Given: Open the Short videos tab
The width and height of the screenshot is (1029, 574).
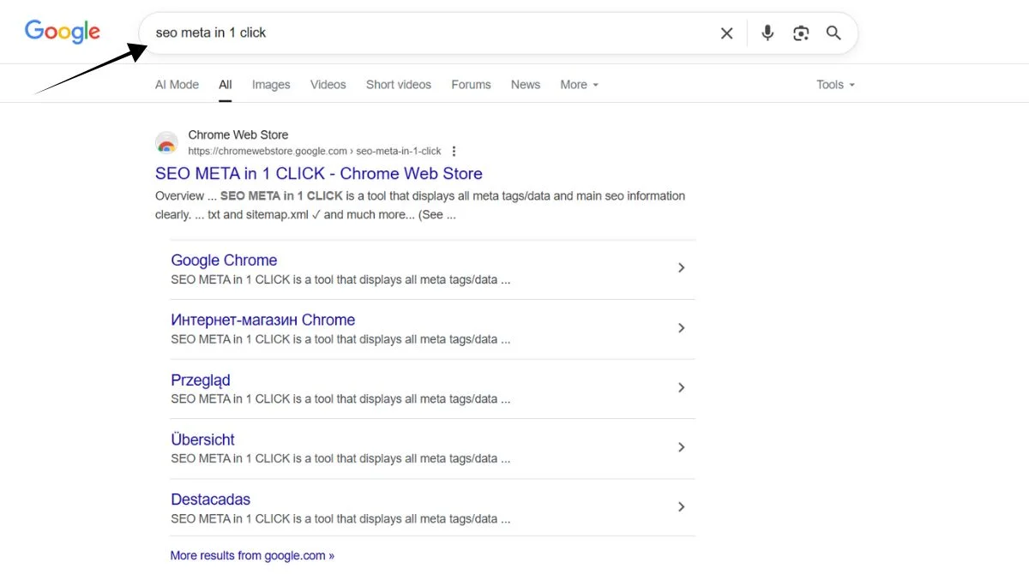Looking at the screenshot, I should click(x=399, y=85).
